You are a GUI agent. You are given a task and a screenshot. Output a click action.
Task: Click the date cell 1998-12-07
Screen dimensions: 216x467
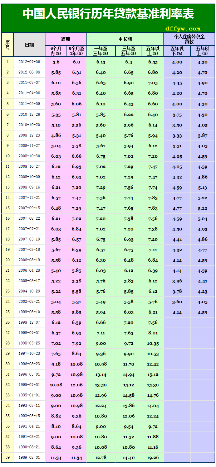click(x=29, y=323)
